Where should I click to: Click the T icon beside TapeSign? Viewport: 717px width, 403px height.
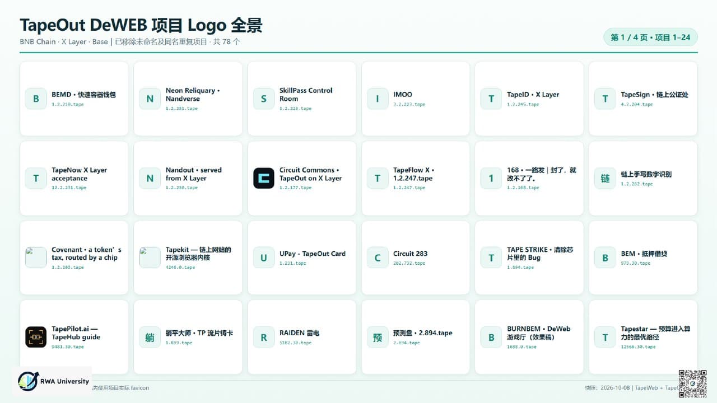[605, 99]
